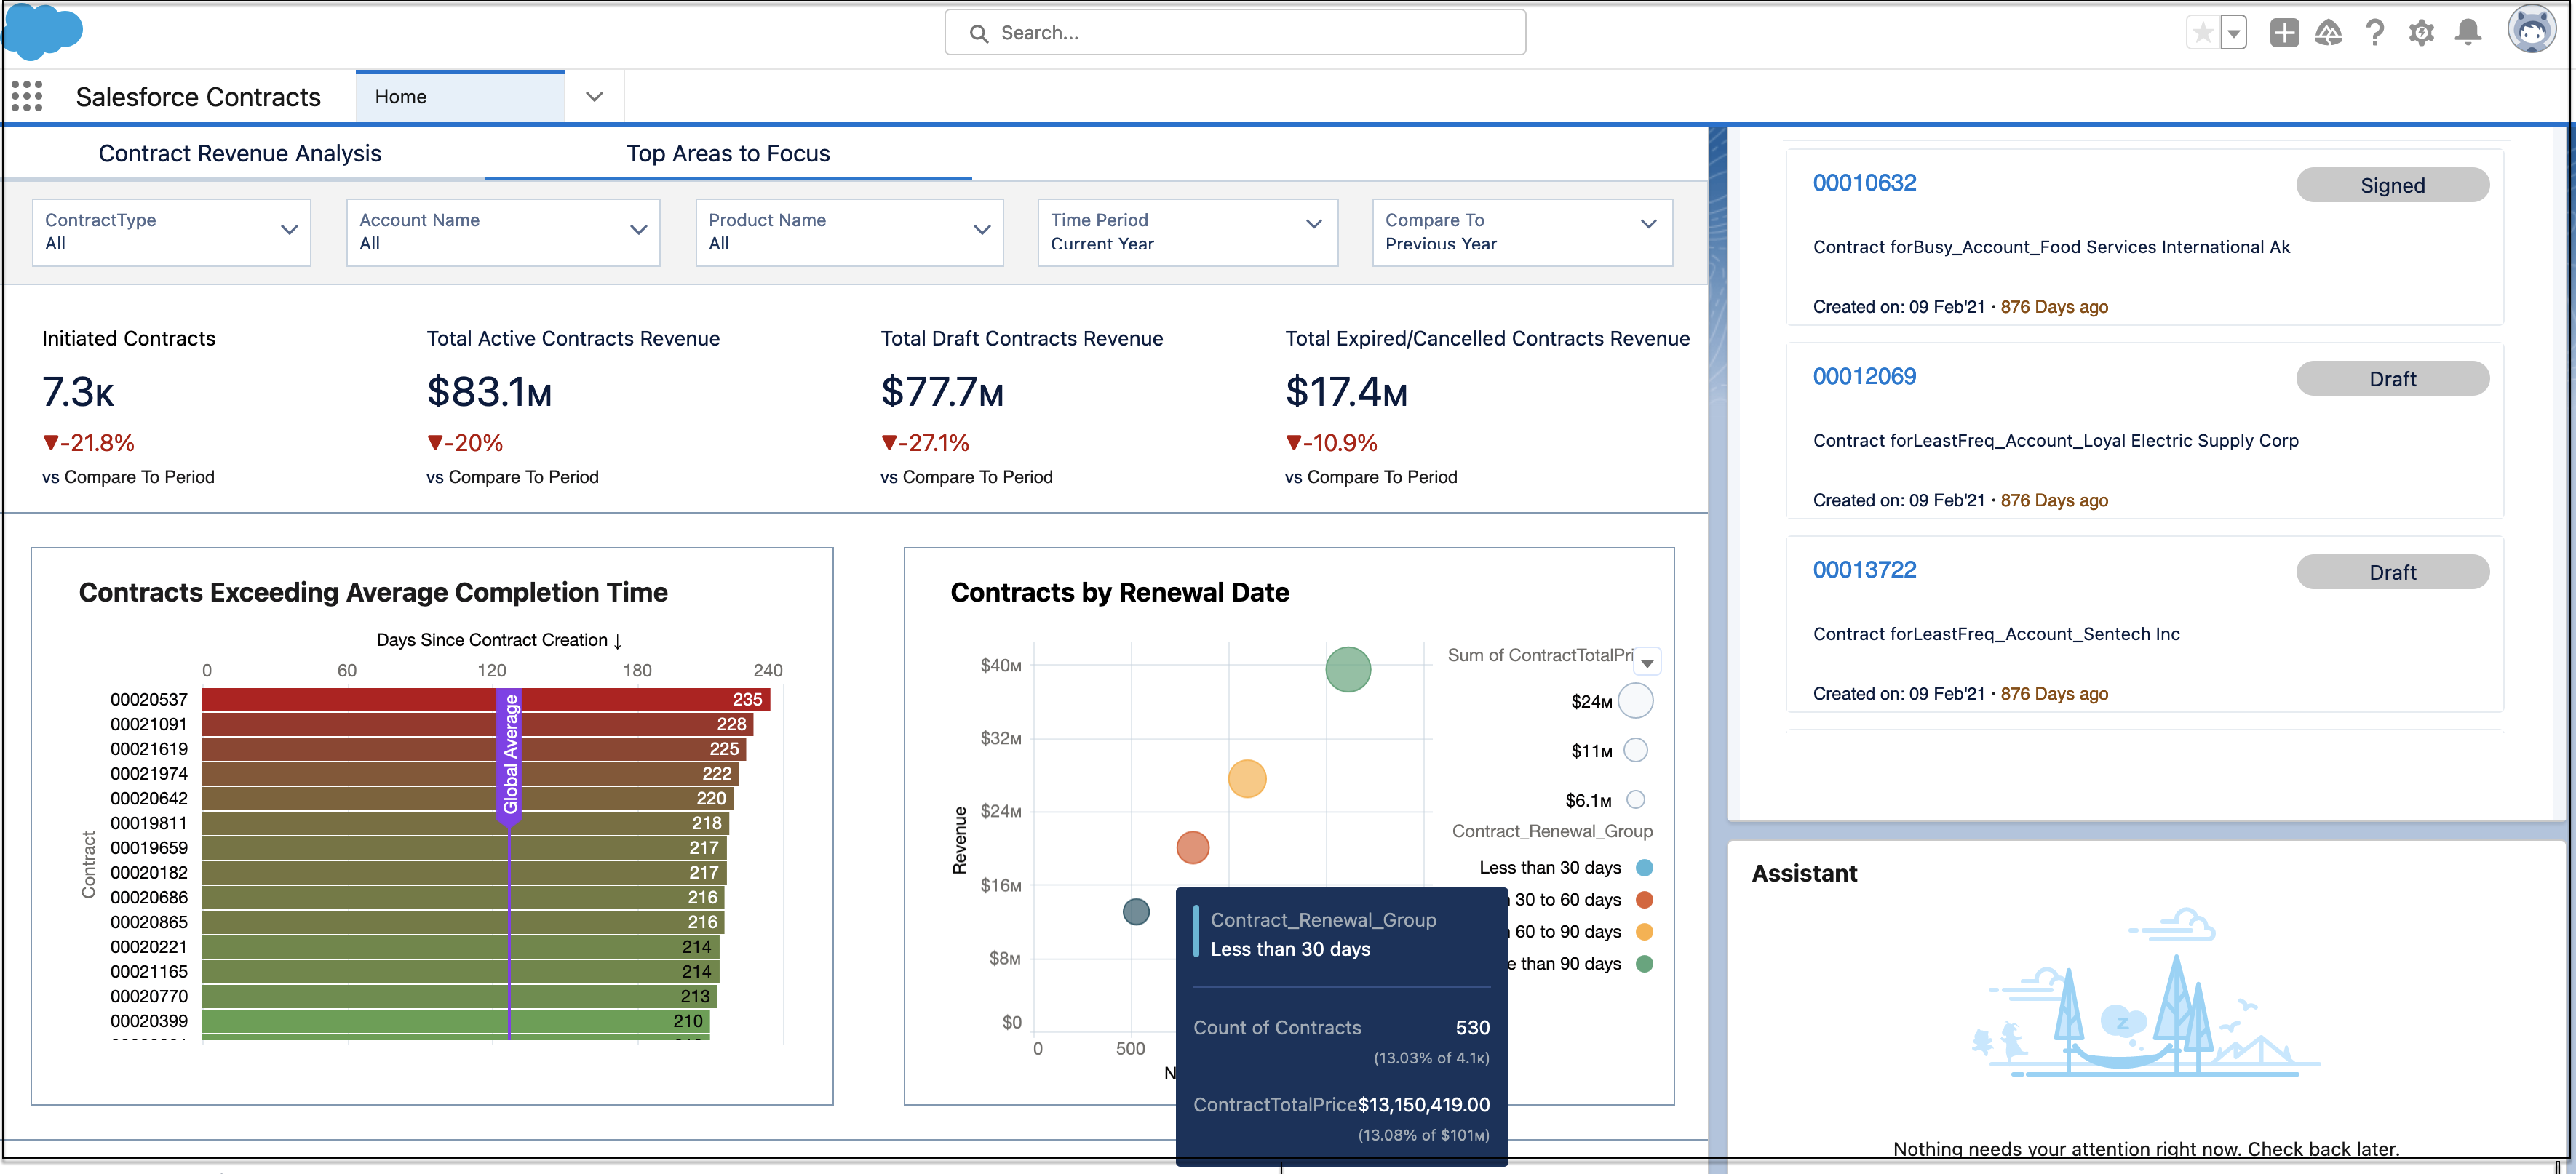The height and width of the screenshot is (1174, 2576).
Task: Open the ContractType filter dropdown
Action: tap(172, 232)
